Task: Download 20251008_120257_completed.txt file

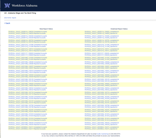Action: click(x=102, y=66)
